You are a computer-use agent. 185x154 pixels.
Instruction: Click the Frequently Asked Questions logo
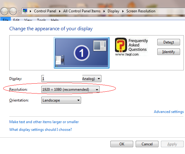(131, 47)
